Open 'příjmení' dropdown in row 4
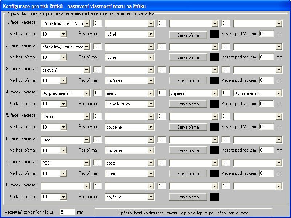 click(x=194, y=93)
